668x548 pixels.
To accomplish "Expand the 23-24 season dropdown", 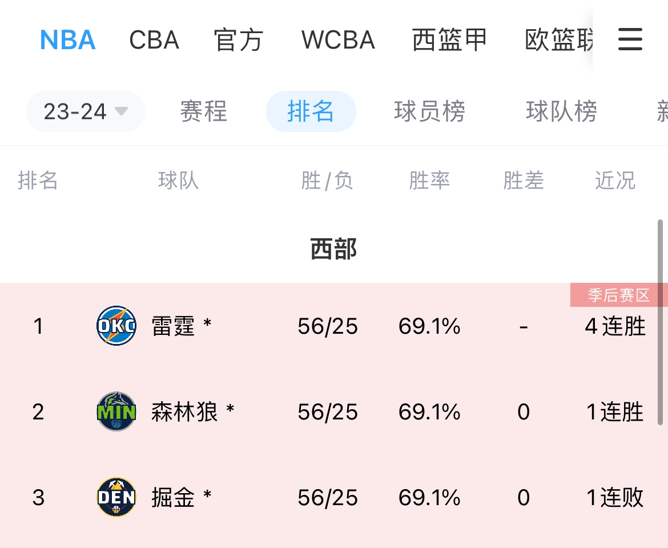I will point(85,111).
